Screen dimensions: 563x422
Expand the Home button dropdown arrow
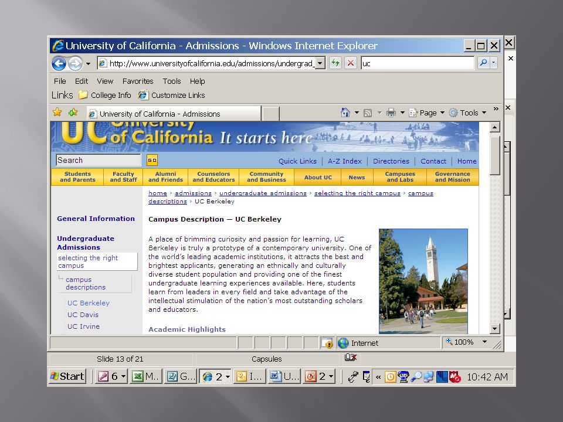[357, 113]
